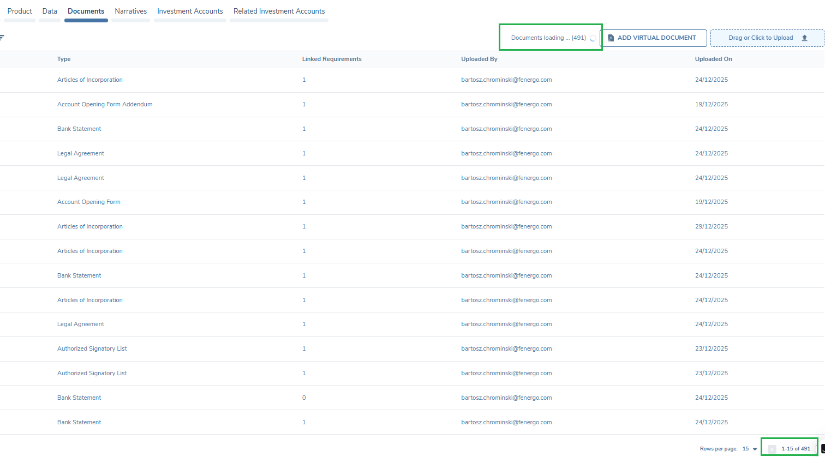Image resolution: width=825 pixels, height=457 pixels.
Task: Sort by the Type column header
Action: click(x=64, y=59)
